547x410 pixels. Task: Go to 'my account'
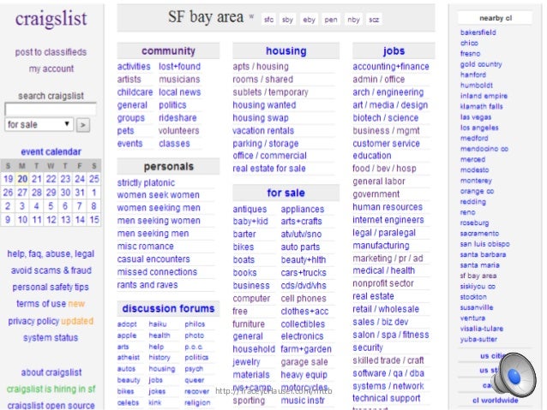[x=51, y=68]
